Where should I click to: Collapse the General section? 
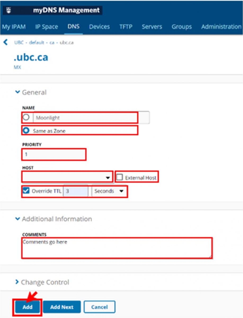(17, 92)
